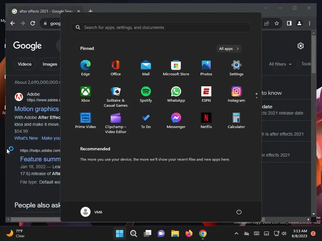
Task: Open taskbar Search
Action: [133, 233]
